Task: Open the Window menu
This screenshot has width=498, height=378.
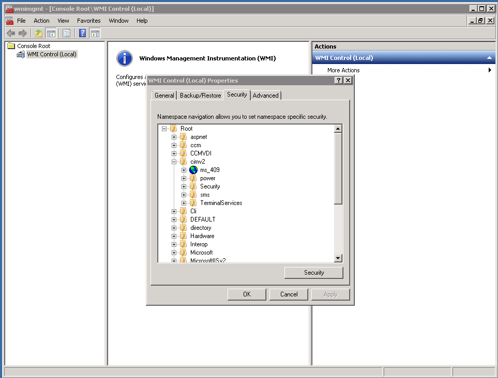Action: pyautogui.click(x=118, y=21)
